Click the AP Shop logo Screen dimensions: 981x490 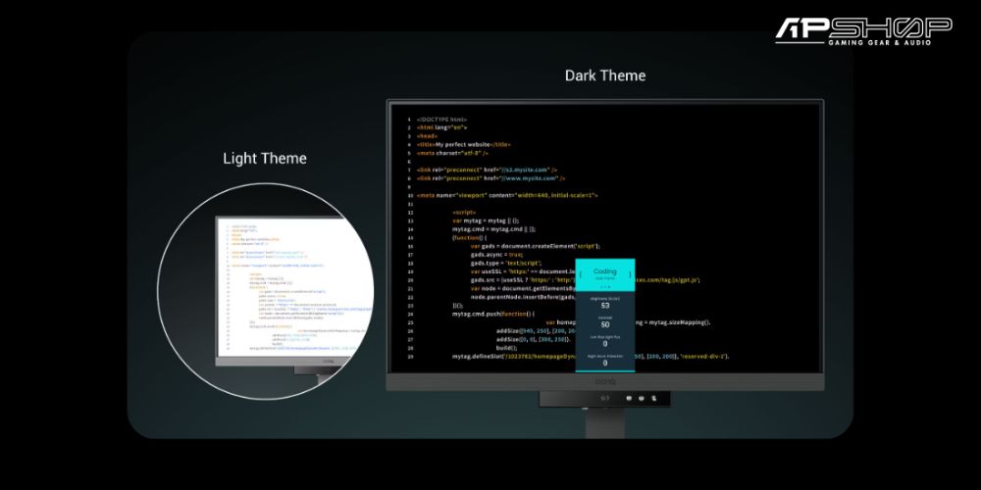(863, 30)
